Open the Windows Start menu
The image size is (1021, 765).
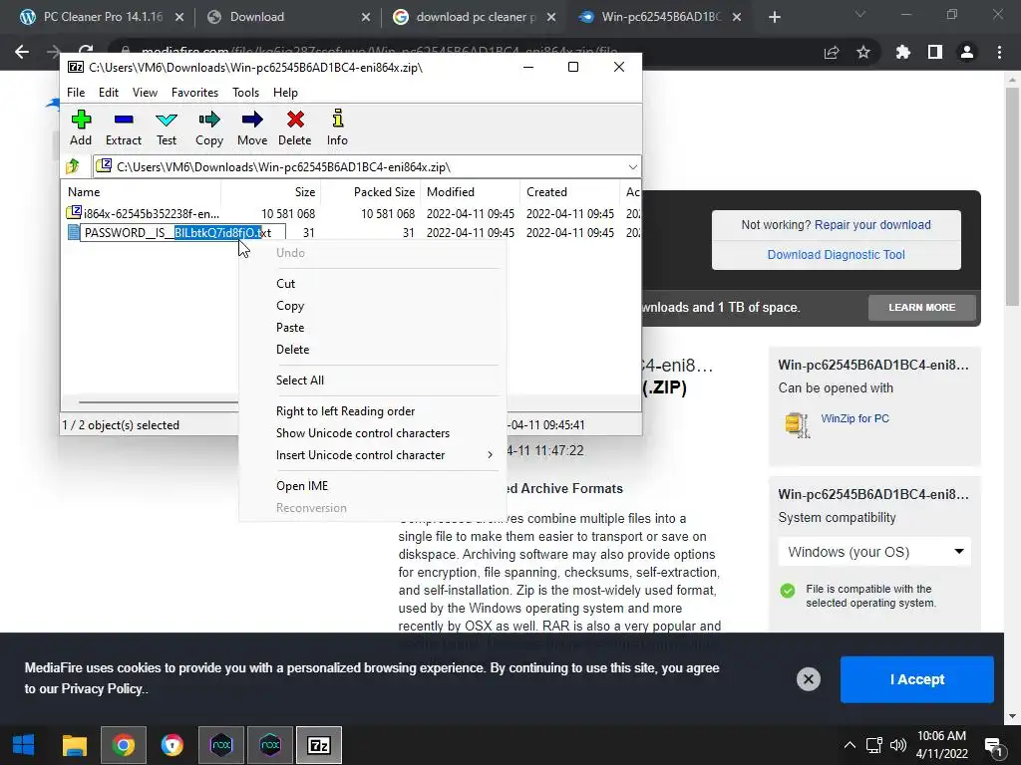tap(24, 745)
